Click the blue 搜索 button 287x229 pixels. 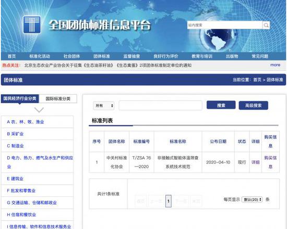(x=221, y=105)
